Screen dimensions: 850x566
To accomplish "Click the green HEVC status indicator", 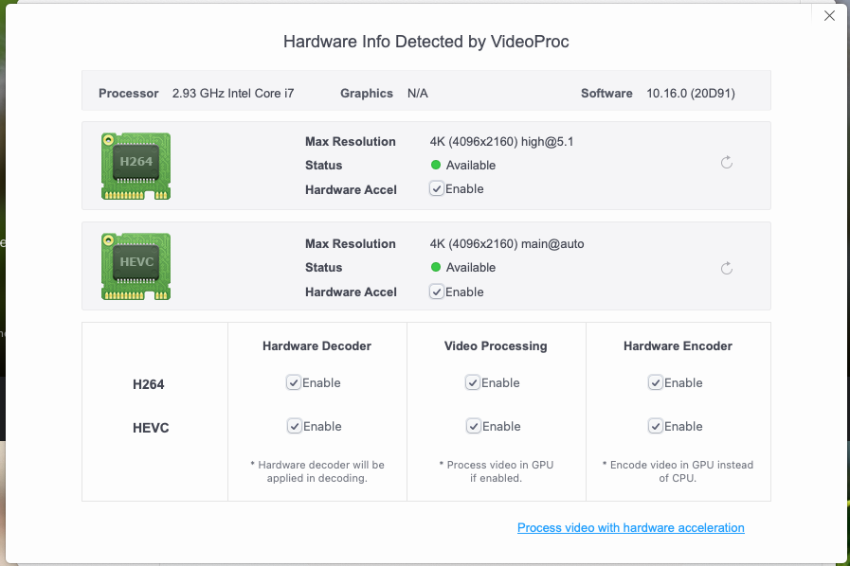I will pyautogui.click(x=436, y=268).
